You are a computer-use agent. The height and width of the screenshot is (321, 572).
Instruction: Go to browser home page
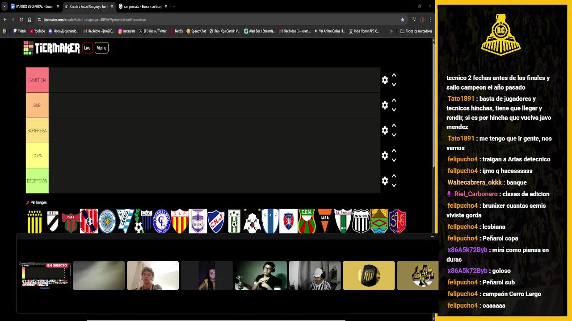[x=29, y=20]
